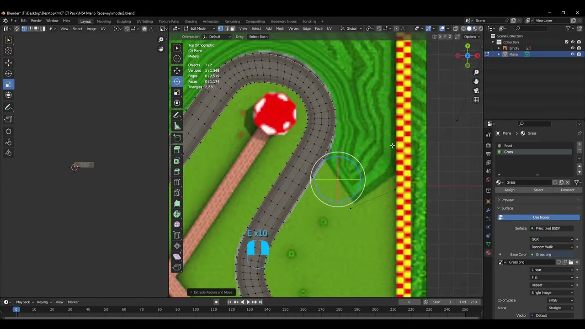Toggle X axis mirror in viewport header
Screen dimensions: 585x329
(439, 37)
